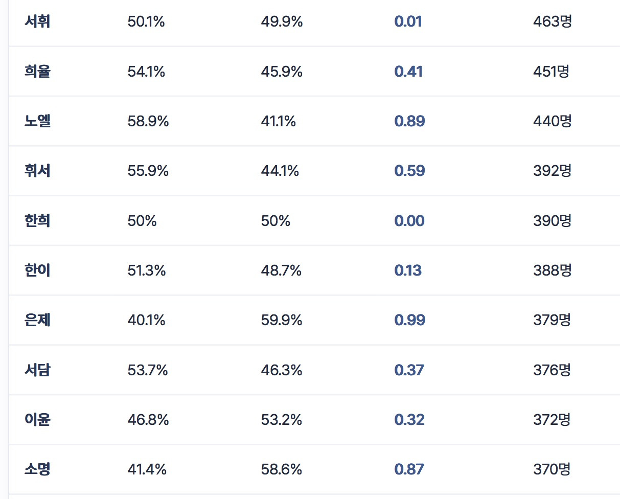Click the 451명 count for 희율
The height and width of the screenshot is (499, 620).
coord(551,72)
